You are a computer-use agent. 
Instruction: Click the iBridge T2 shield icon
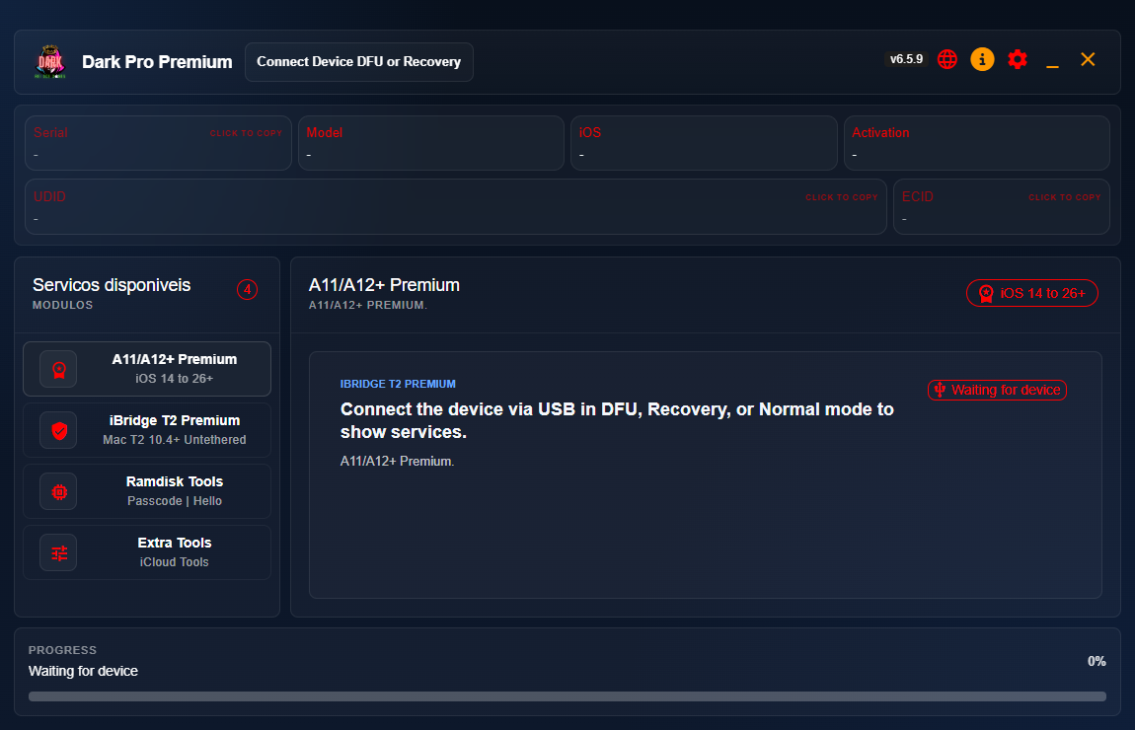tap(58, 430)
